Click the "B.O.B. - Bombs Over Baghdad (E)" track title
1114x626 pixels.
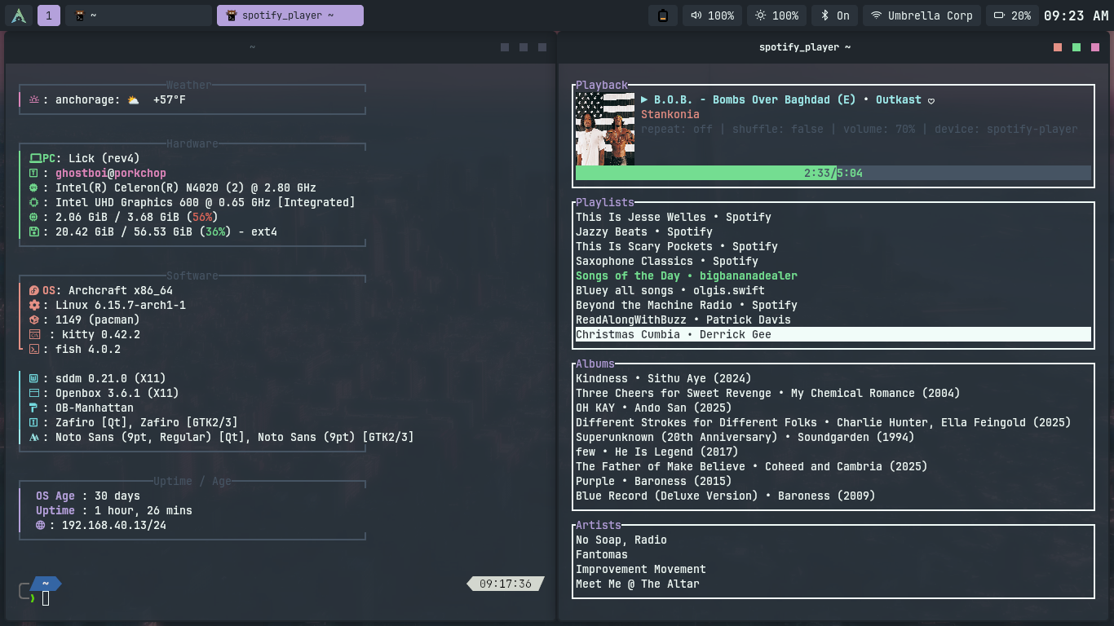755,99
